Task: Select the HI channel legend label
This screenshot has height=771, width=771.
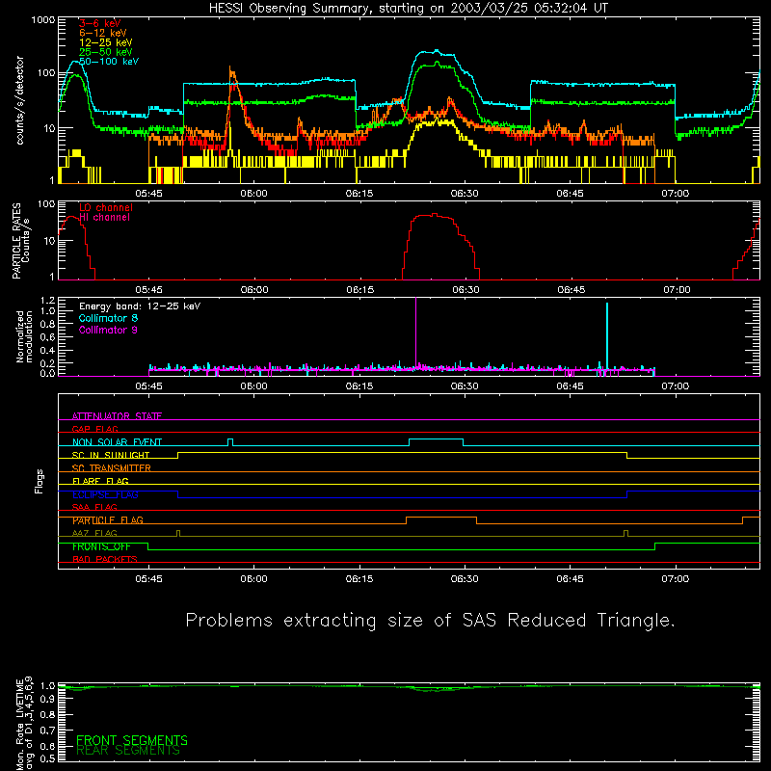Action: 105,218
